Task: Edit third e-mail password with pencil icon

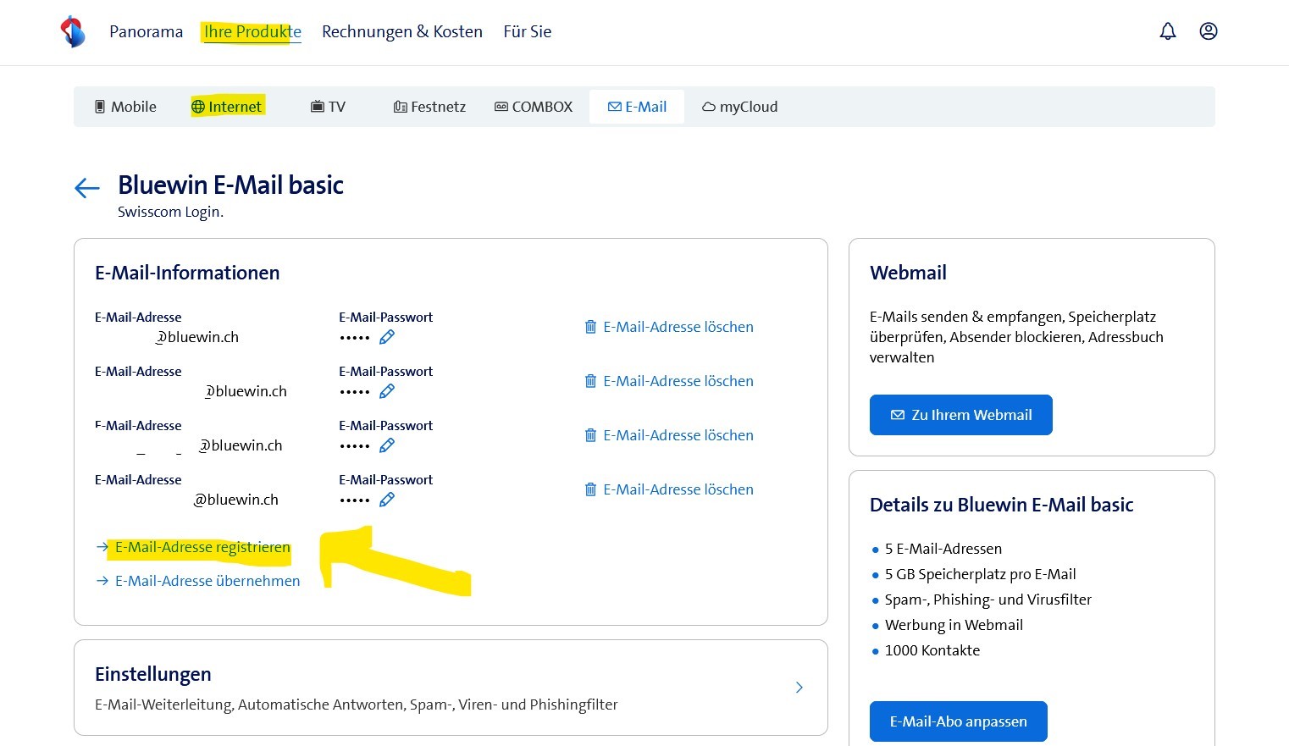Action: [x=387, y=445]
